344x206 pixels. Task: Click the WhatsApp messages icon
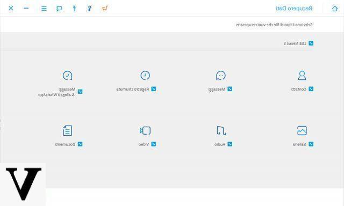[x=67, y=75]
